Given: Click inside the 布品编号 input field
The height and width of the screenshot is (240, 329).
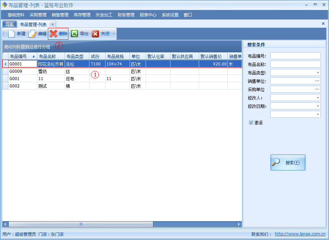Looking at the screenshot, I should click(x=295, y=55).
